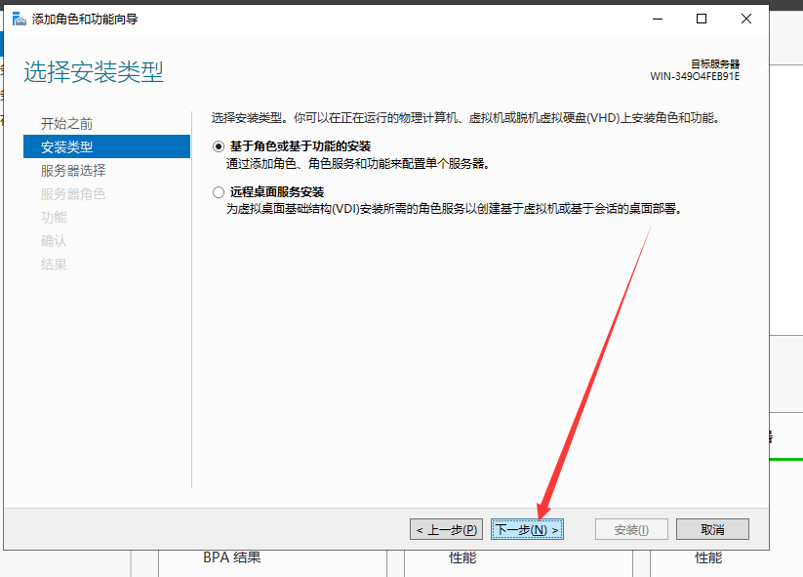Viewport: 803px width, 577px height.
Task: Click 性能 link next to BPA 结果
Action: point(462,558)
